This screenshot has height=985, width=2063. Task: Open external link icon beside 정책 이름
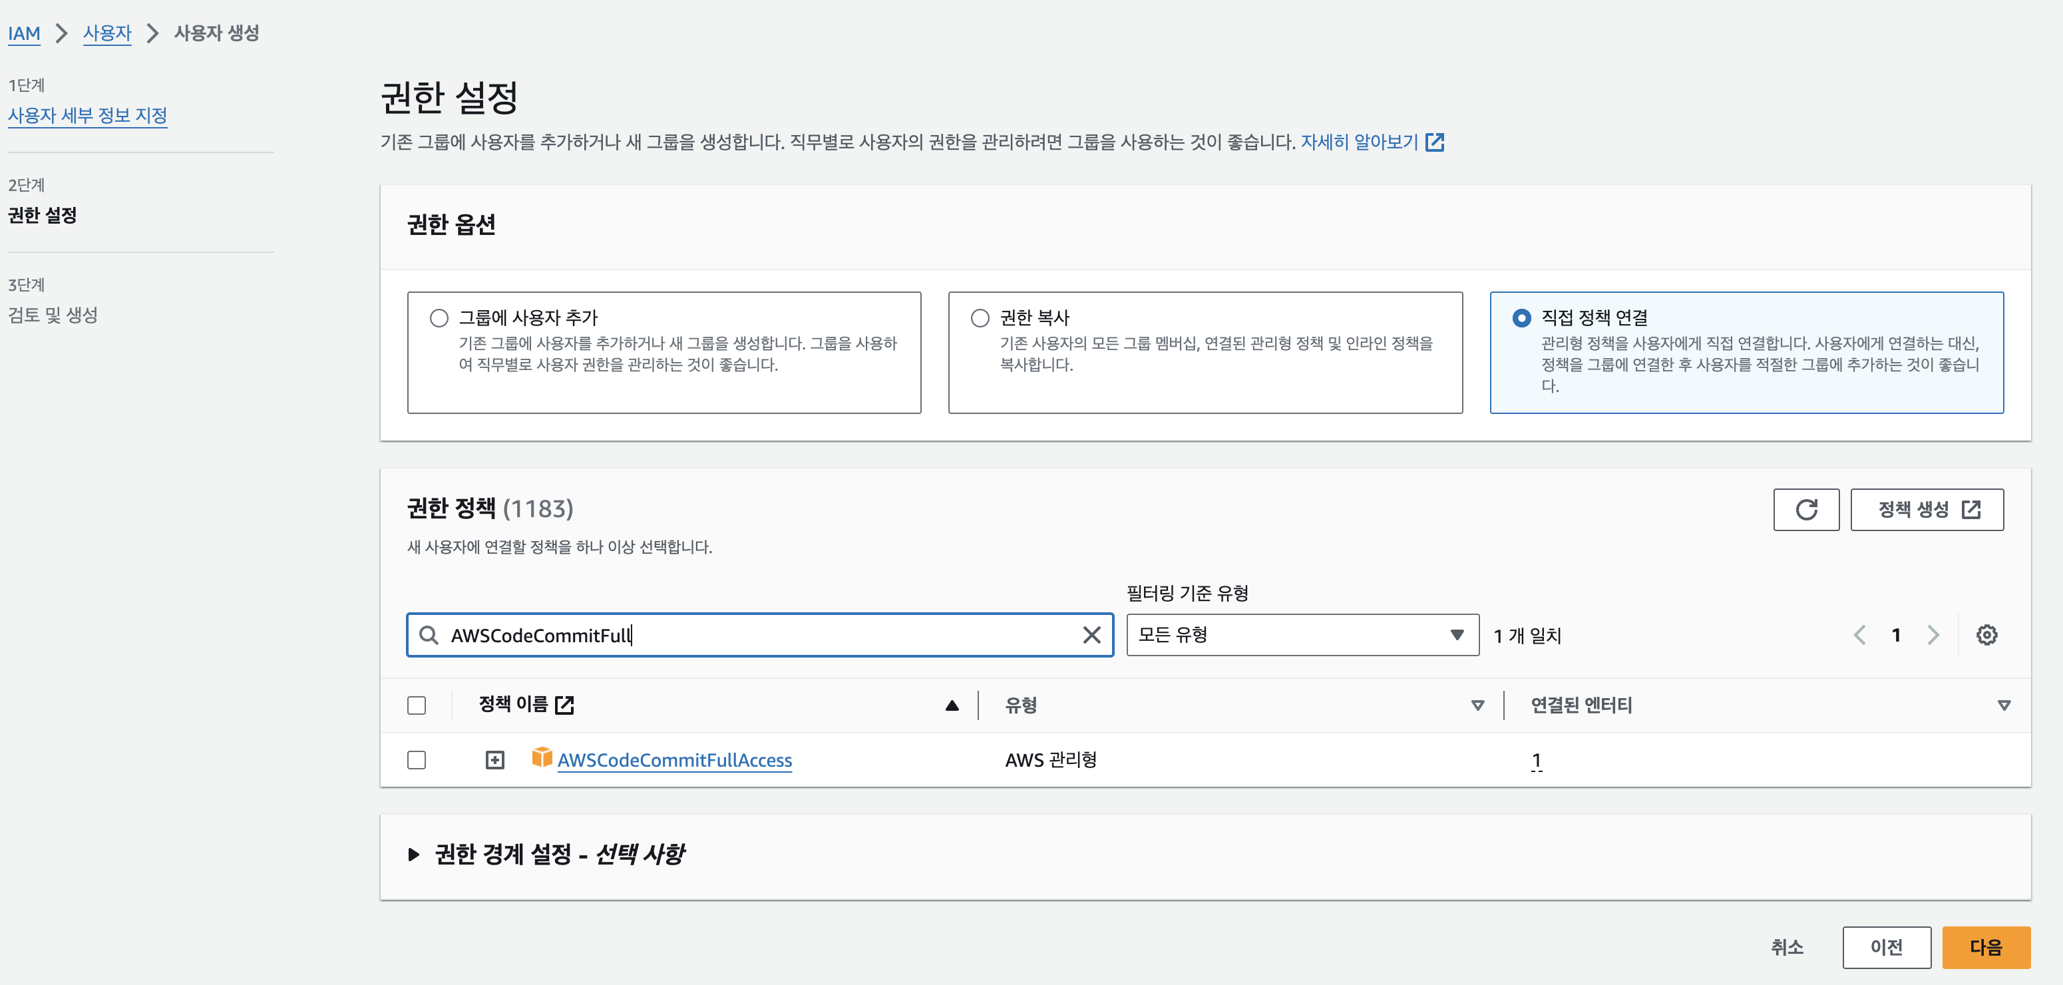coord(564,705)
